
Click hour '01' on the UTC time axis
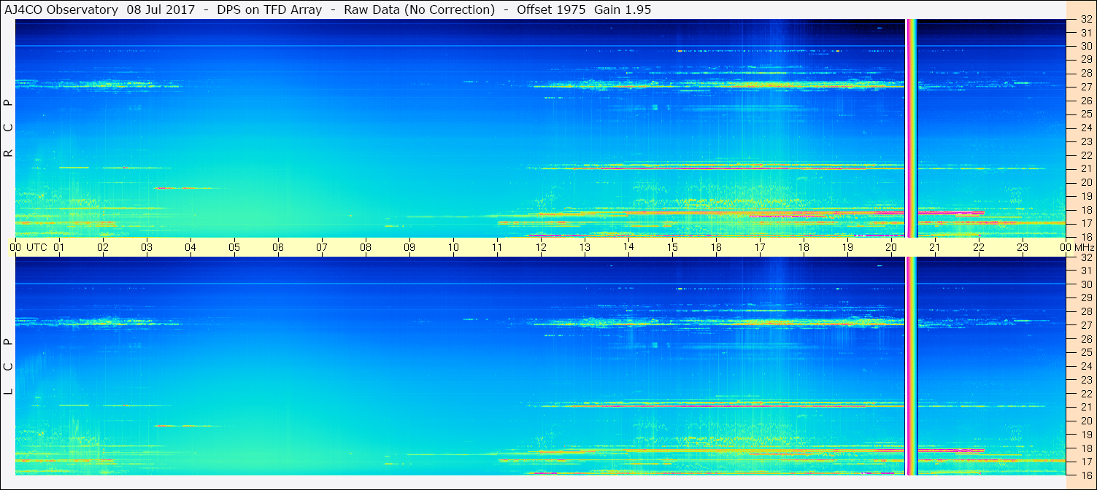pyautogui.click(x=59, y=247)
